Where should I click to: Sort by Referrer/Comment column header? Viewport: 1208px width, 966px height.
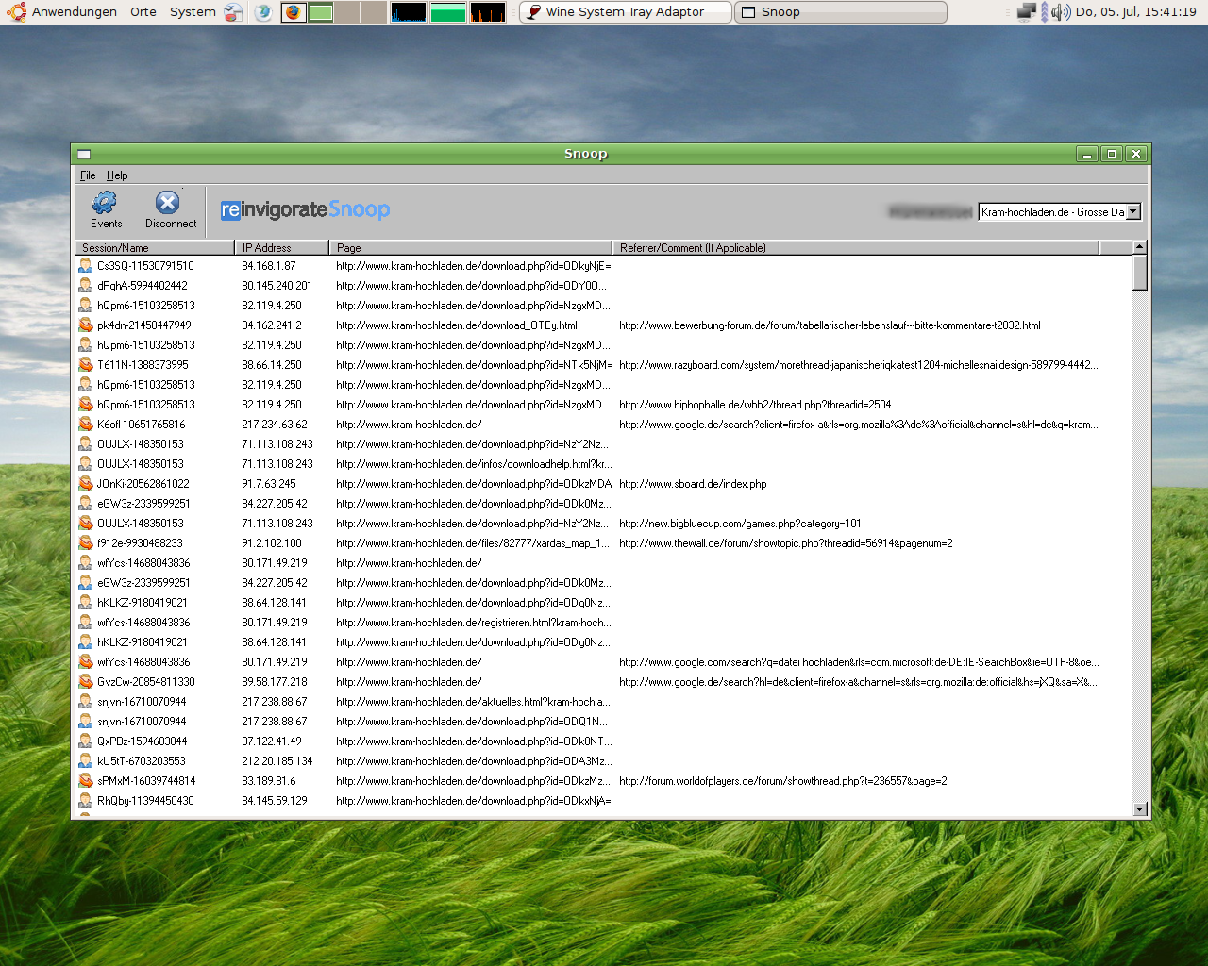click(855, 247)
